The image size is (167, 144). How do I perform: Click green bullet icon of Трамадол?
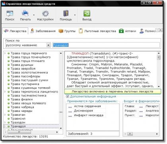(x=9, y=126)
